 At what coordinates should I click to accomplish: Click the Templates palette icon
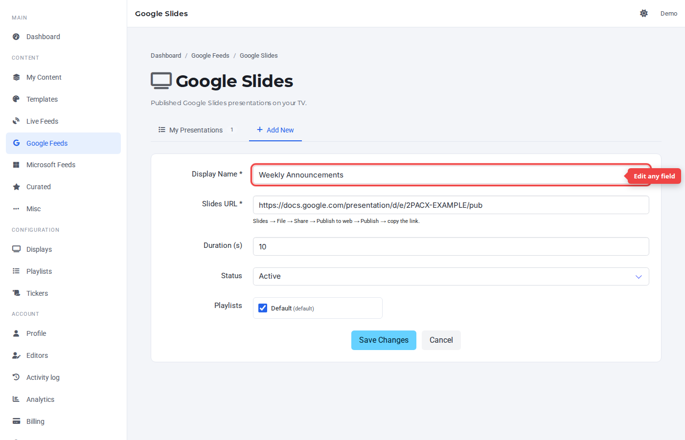point(16,99)
